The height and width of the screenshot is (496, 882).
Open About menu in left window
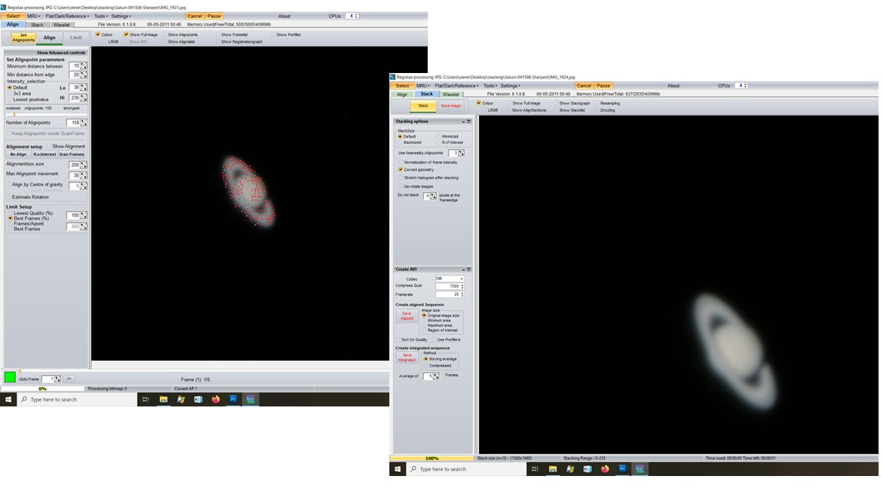[284, 16]
